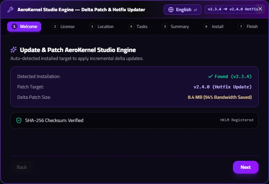Click the Back button
Image resolution: width=269 pixels, height=184 pixels.
click(22, 167)
